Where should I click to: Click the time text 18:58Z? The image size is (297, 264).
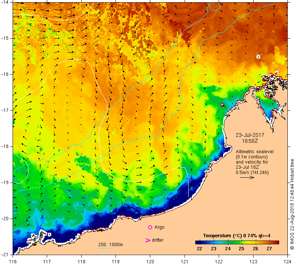point(250,141)
